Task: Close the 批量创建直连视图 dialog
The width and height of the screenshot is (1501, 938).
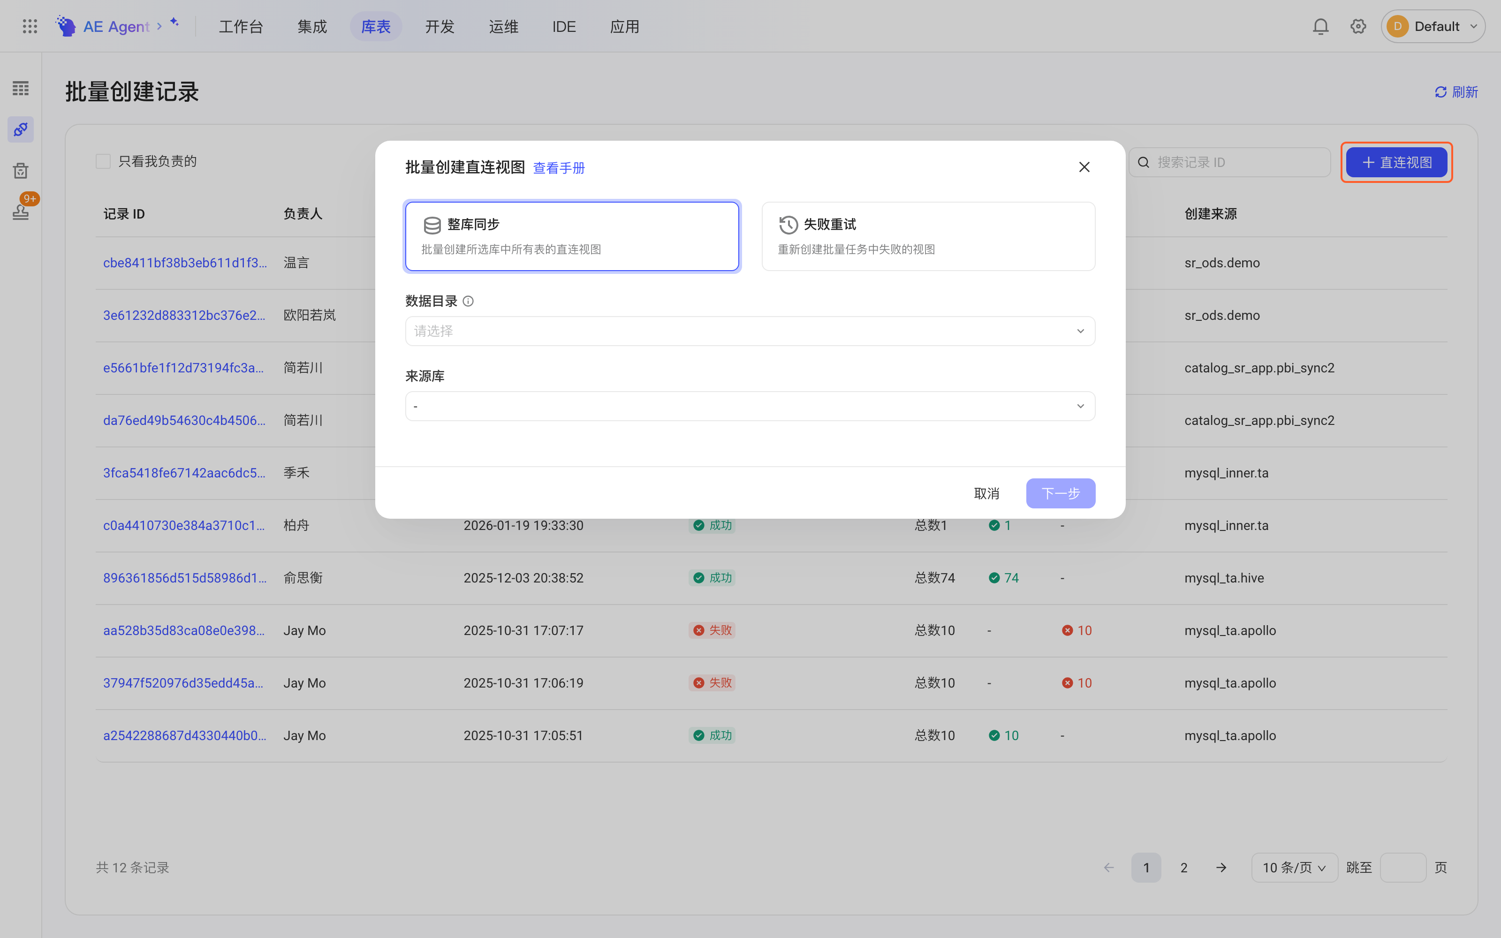Action: pos(1084,167)
